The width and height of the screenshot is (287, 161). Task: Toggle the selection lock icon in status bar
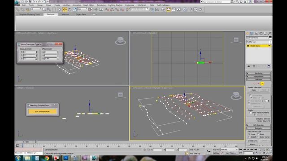[144, 150]
